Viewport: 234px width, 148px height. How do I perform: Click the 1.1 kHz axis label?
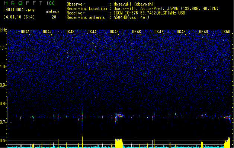[3, 48]
